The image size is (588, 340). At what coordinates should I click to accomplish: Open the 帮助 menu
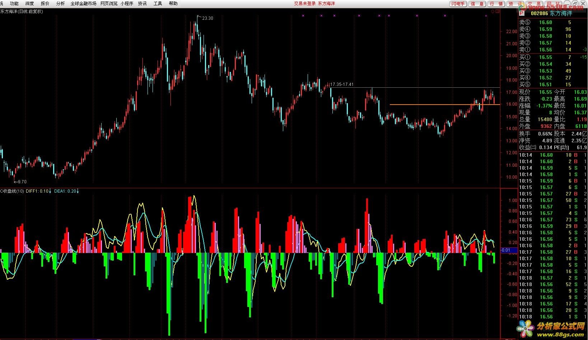(x=173, y=4)
